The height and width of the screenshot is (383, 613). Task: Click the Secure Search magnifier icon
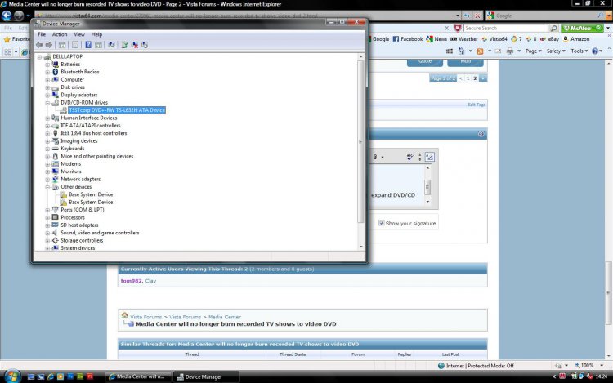(x=553, y=28)
